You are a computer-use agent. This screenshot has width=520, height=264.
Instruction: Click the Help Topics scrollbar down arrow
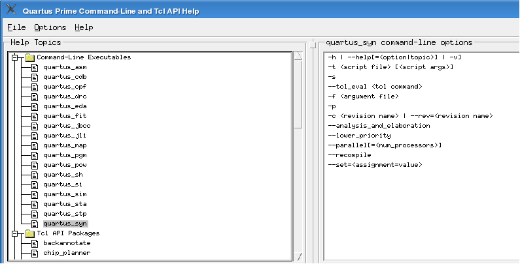coord(298,256)
